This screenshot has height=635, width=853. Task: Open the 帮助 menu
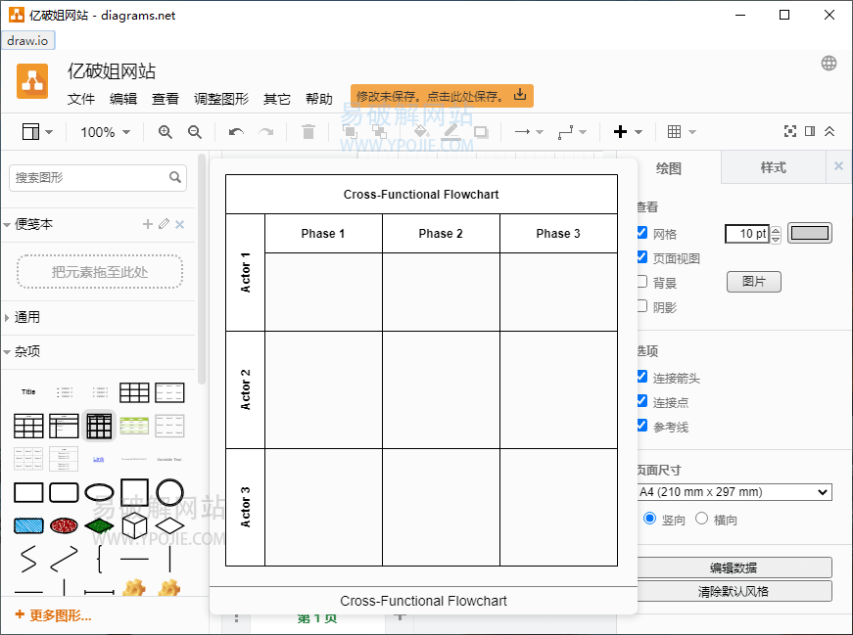click(x=319, y=99)
